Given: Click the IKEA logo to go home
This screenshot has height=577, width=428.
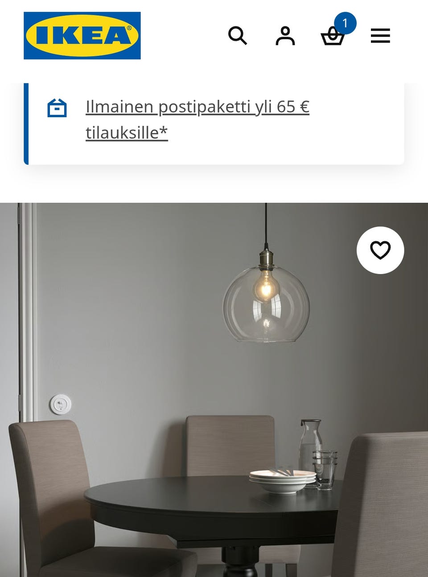Looking at the screenshot, I should pos(82,36).
